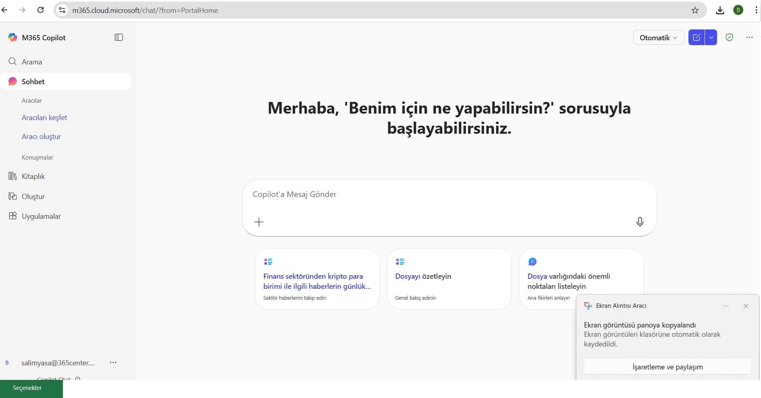Open account more options ellipsis
Viewport: 761px width, 398px height.
pos(113,363)
